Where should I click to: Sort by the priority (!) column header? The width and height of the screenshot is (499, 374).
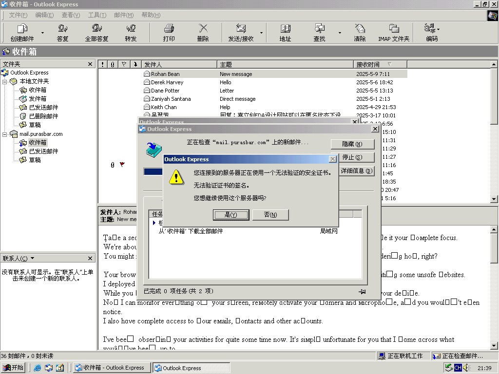[102, 65]
